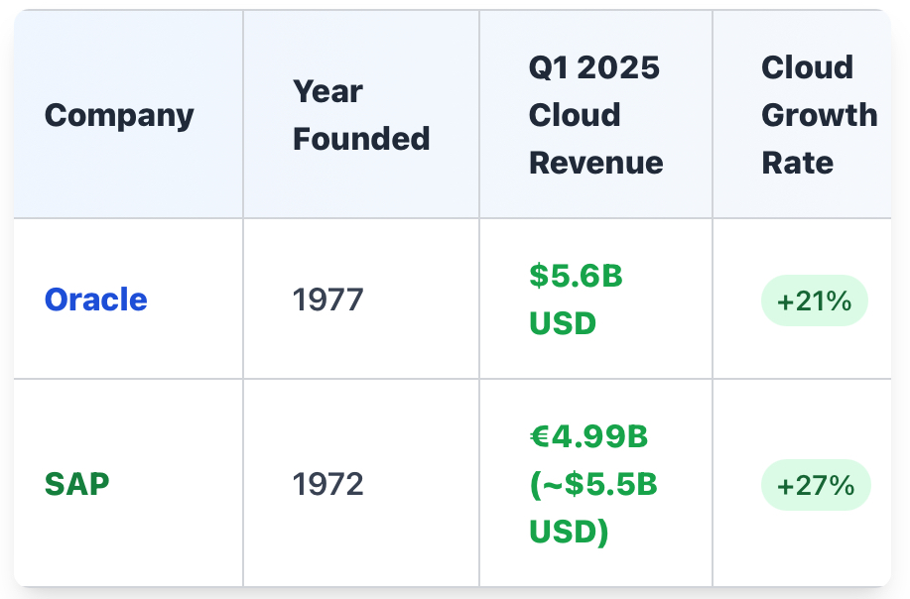Click Oracle's $5.6B revenue figure
Viewport: 910px width, 599px height.
(576, 276)
